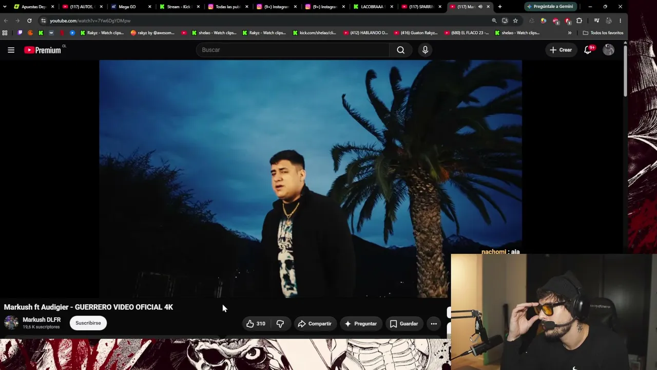Close the LACOBRAAA tab
657x370 pixels.
point(392,7)
